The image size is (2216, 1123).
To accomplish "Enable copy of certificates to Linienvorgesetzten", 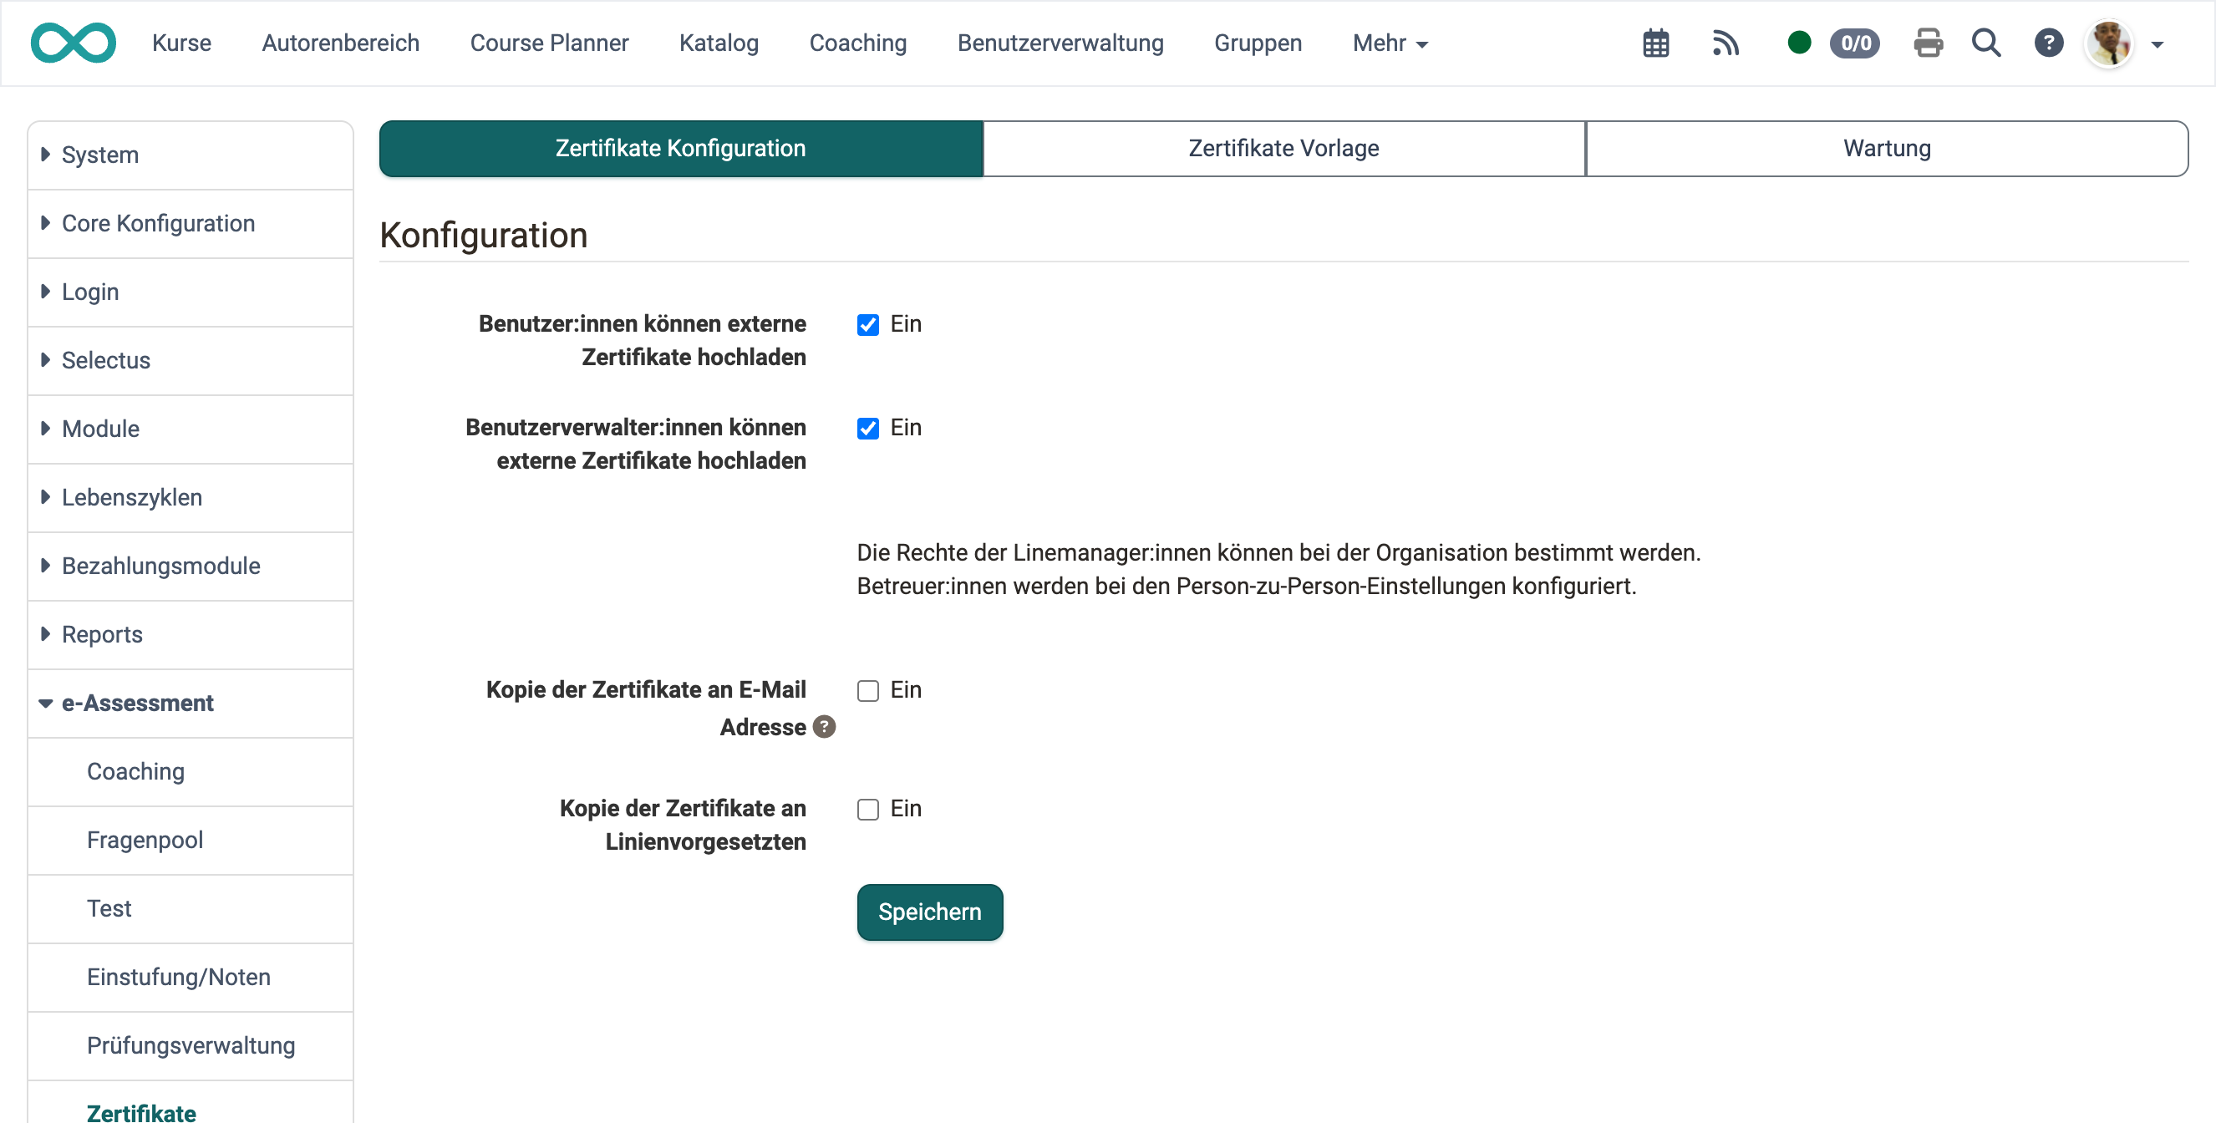I will pos(867,809).
